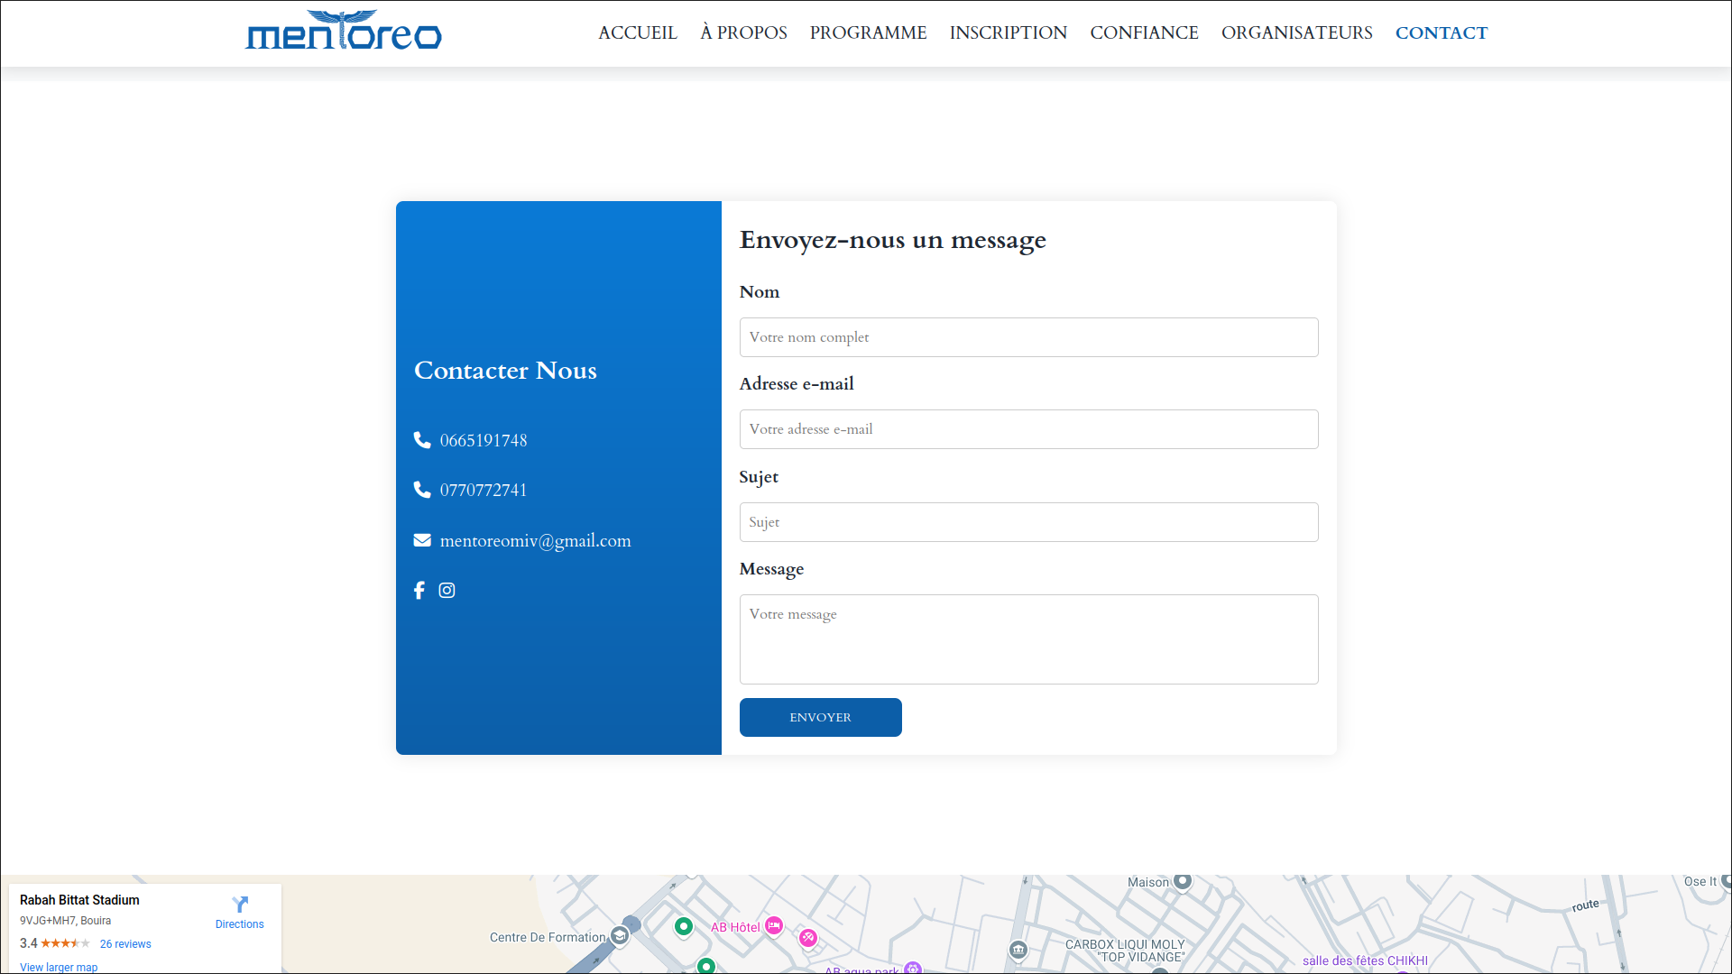Click the phone icon next to 0665191748
The image size is (1732, 974).
click(422, 440)
